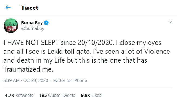
Task: View the 9.9K Likes list
Action: (91, 95)
